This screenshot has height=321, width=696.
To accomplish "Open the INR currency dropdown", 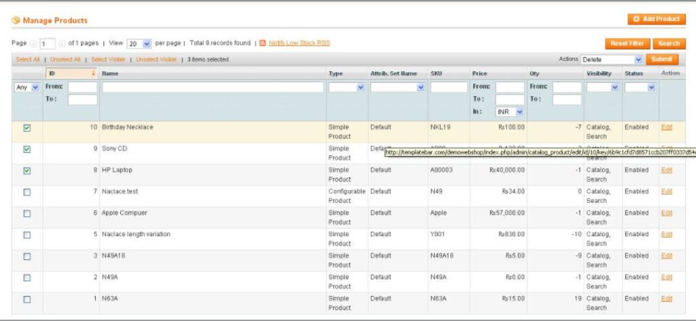I will click(x=510, y=112).
